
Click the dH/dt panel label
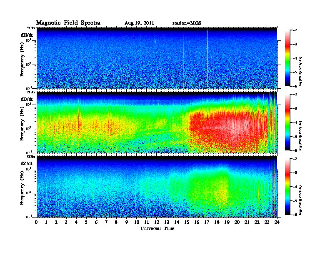coord(27,35)
